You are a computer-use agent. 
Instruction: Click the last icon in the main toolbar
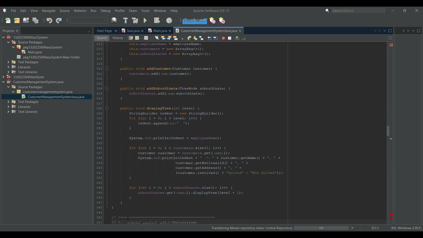tap(221, 20)
